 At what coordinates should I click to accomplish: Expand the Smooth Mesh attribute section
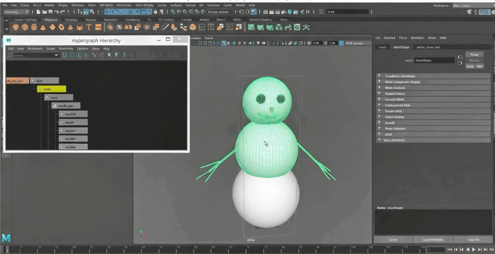[394, 100]
